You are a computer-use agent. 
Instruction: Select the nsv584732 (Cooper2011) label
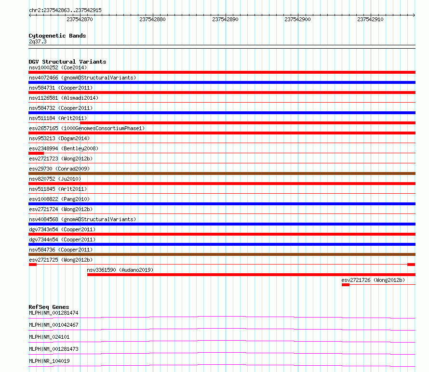(61, 108)
